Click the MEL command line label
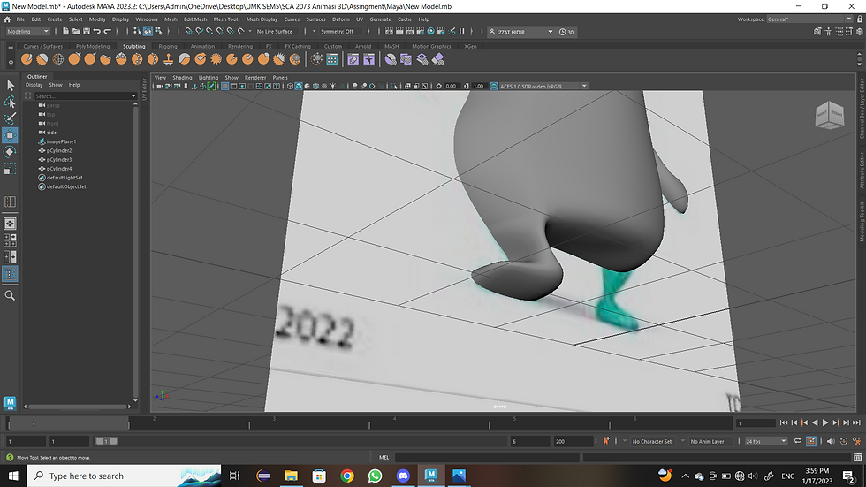The height and width of the screenshot is (487, 866). tap(384, 457)
